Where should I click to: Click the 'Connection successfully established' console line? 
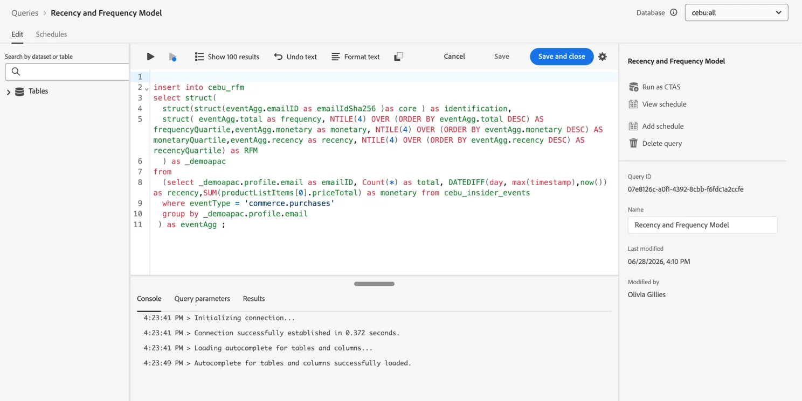tap(272, 333)
